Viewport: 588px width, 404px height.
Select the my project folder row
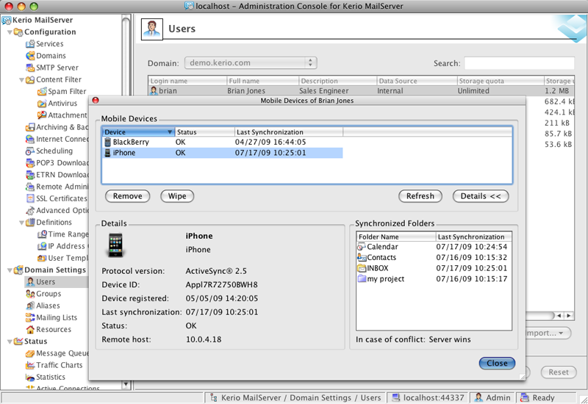tap(434, 279)
